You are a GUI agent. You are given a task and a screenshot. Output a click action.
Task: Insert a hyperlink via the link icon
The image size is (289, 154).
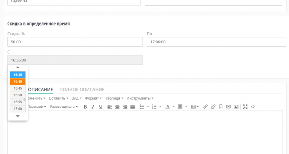(206, 107)
